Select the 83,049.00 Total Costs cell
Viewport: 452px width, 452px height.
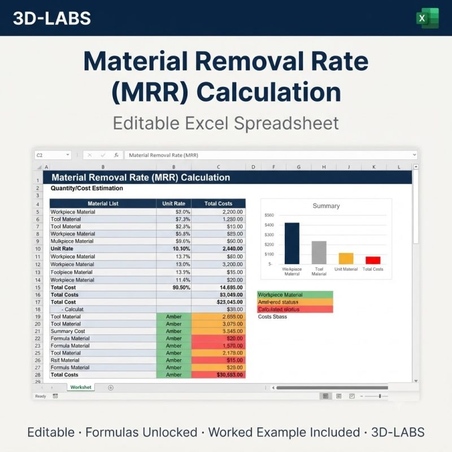point(218,295)
